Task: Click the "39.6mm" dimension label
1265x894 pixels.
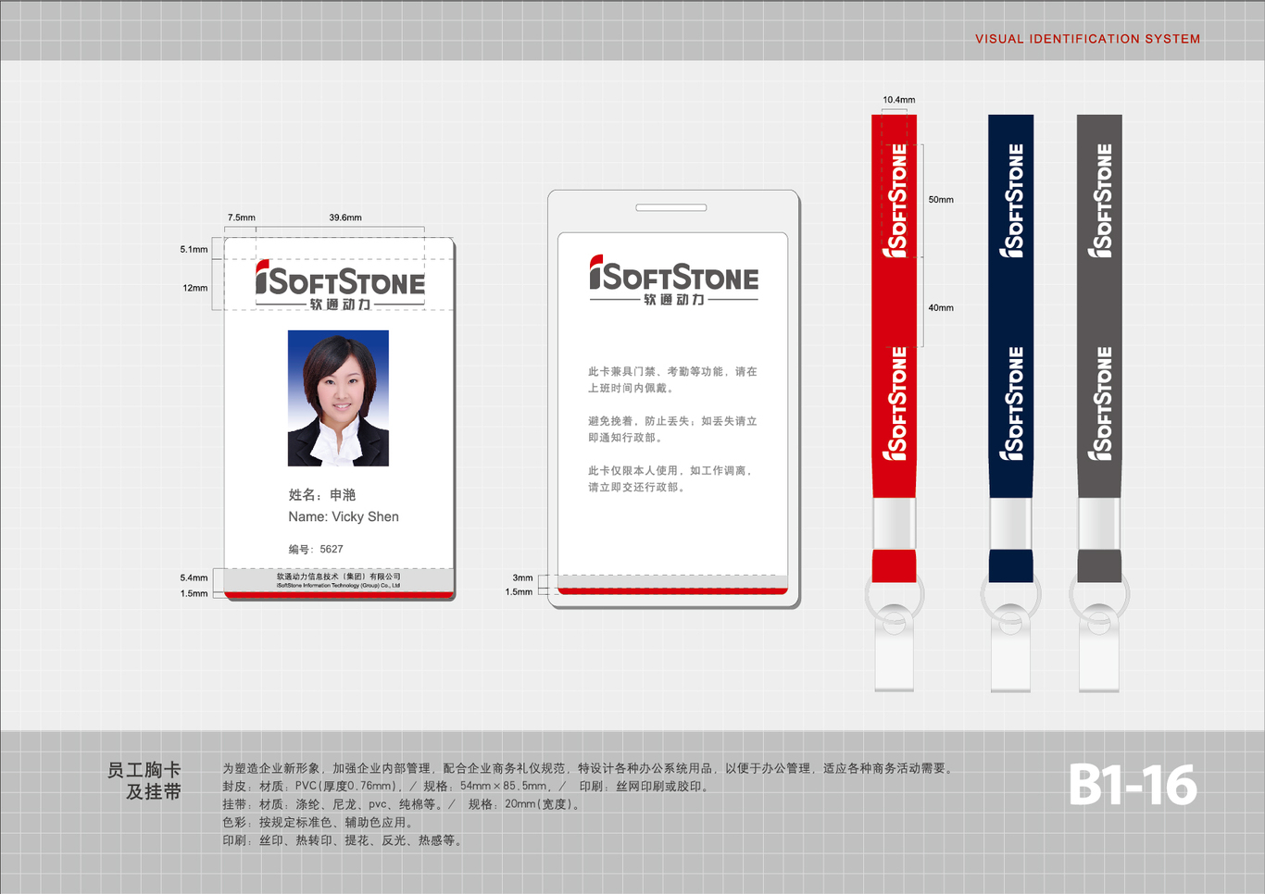Action: [x=345, y=217]
